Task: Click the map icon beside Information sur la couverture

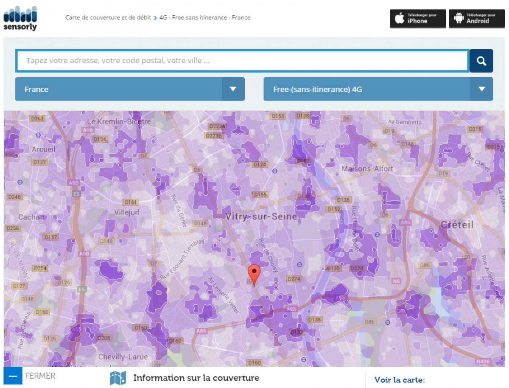Action: point(117,378)
